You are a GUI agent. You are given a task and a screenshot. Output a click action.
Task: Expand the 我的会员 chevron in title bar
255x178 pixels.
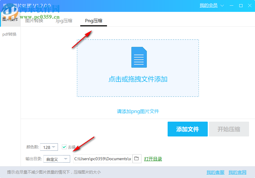coord(222,5)
